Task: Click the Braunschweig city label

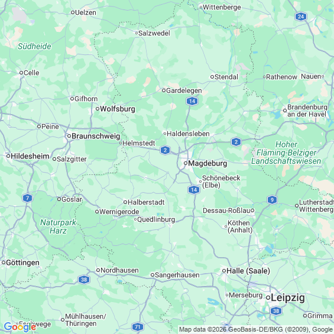Action: [x=96, y=136]
